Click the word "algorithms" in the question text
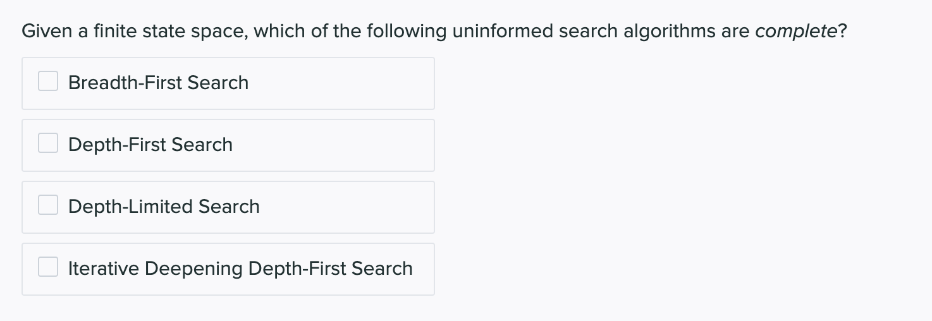 click(x=668, y=32)
